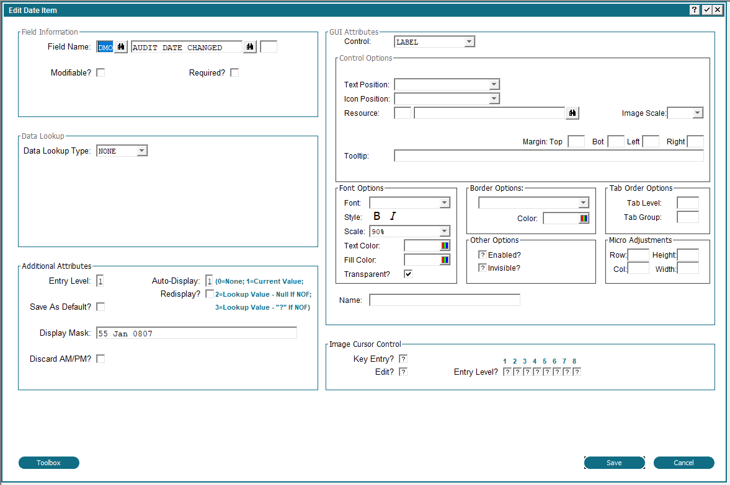Toggle Save As Default? checkbox
Viewport: 730px width, 485px height.
tap(100, 307)
